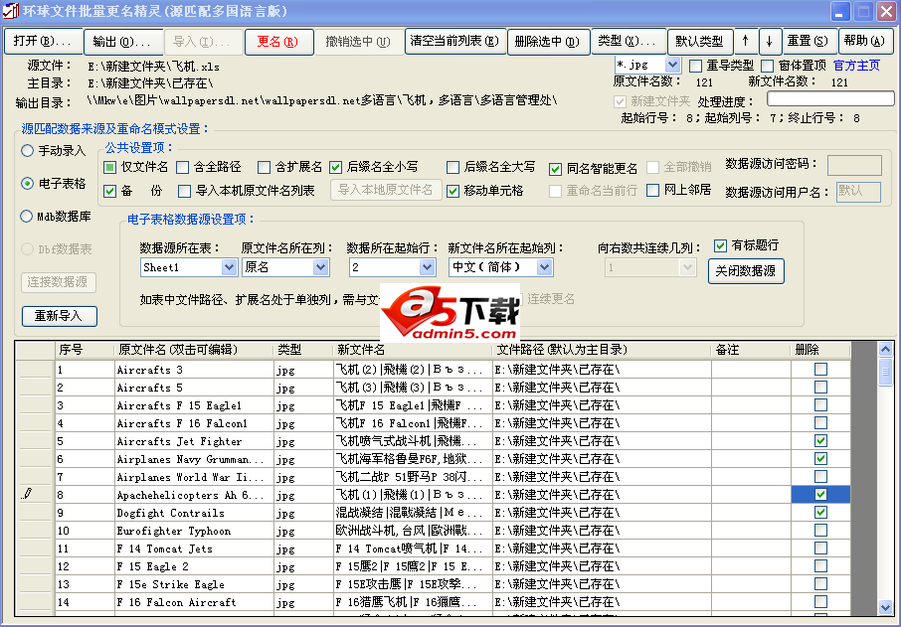Click the 关闭数据源 button
The width and height of the screenshot is (901, 627).
click(746, 271)
